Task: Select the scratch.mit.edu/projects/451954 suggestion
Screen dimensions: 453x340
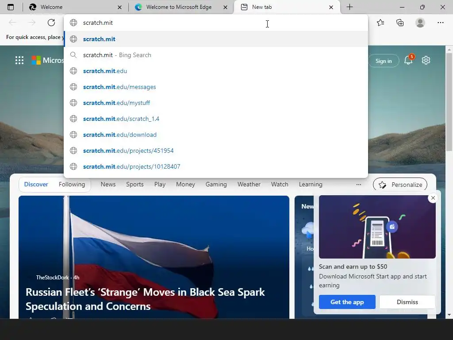Action: (216, 151)
